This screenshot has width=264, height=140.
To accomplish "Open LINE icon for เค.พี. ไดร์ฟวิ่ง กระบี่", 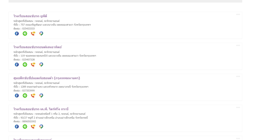I will (25, 126).
